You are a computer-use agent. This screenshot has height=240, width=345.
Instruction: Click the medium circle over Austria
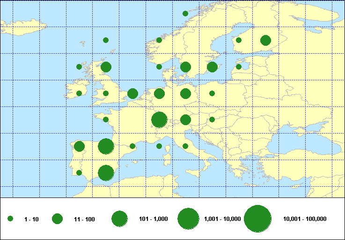185,120
